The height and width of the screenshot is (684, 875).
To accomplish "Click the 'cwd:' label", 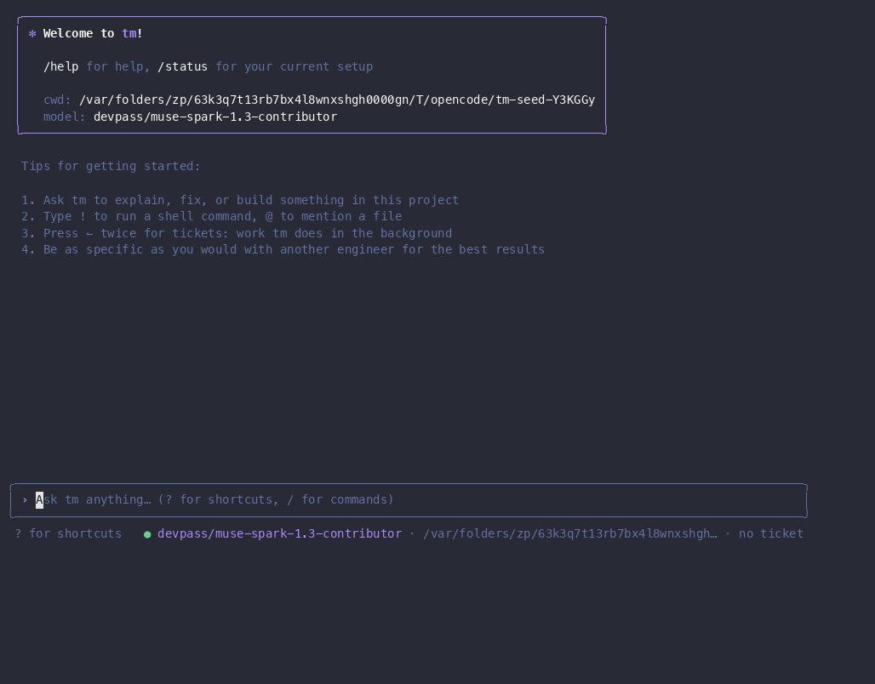I will [x=58, y=100].
